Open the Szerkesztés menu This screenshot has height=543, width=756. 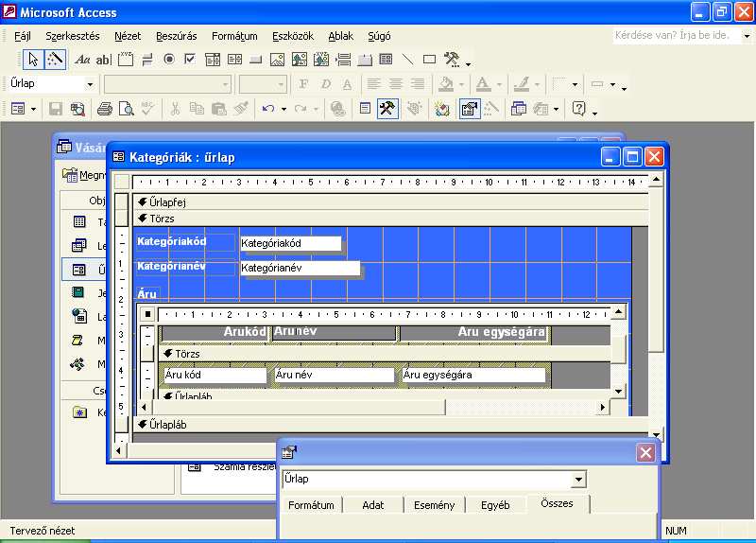click(73, 36)
